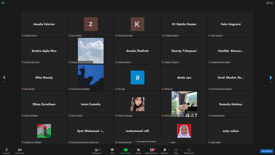The height and width of the screenshot is (155, 275).
Task: Select the Z avatar of zoom baa02
Action: click(x=91, y=24)
